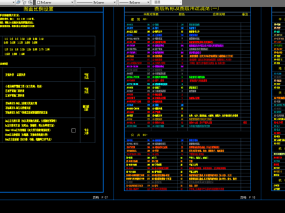Select the 图层名称及图层用途规范(一) sheet title
This screenshot has width=285, height=213.
point(186,9)
